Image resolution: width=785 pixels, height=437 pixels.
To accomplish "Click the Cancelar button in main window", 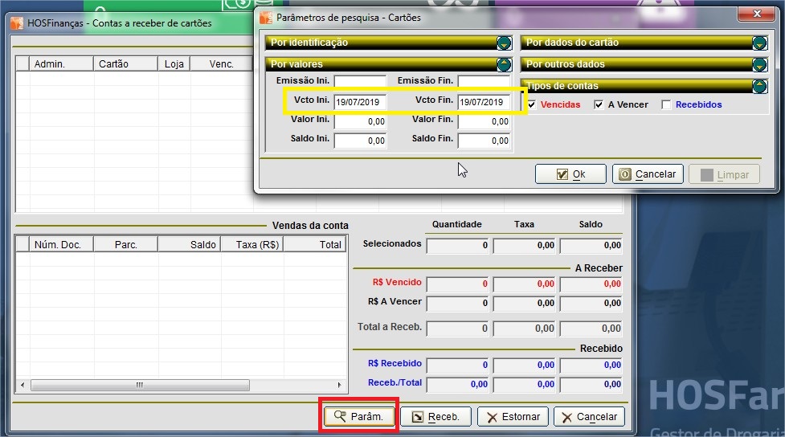I will tap(589, 417).
